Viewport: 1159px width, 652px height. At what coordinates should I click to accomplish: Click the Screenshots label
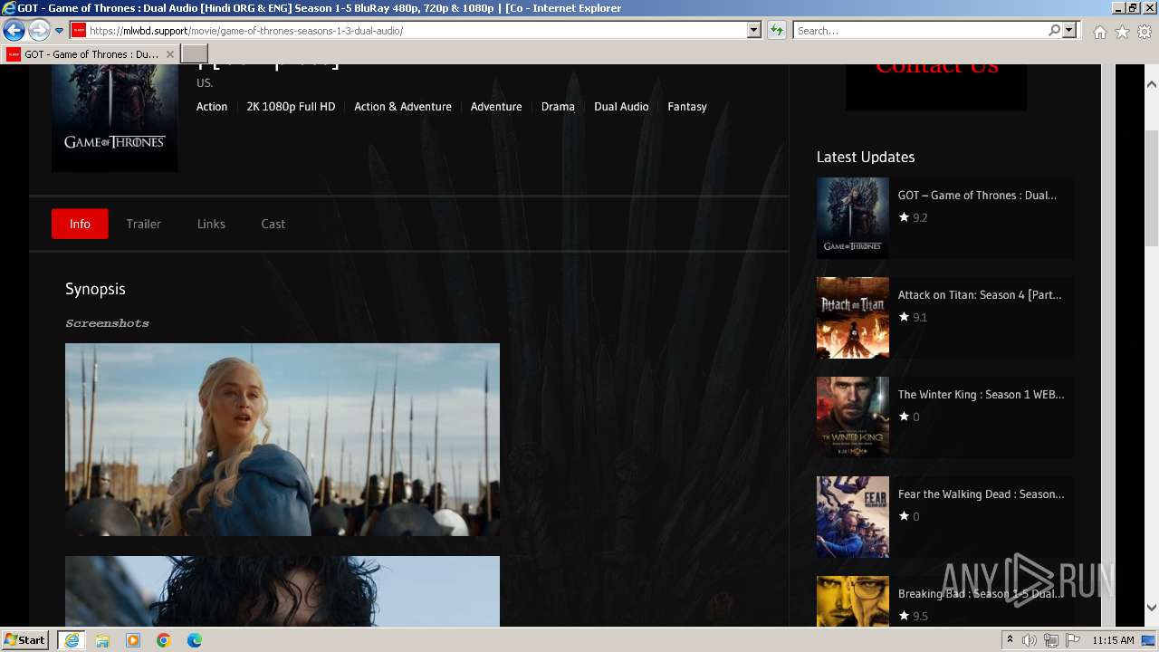coord(107,323)
